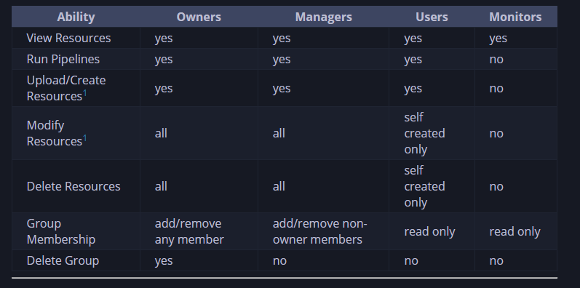Click the Managers column header
Screen dimensions: 580x288
pos(323,17)
